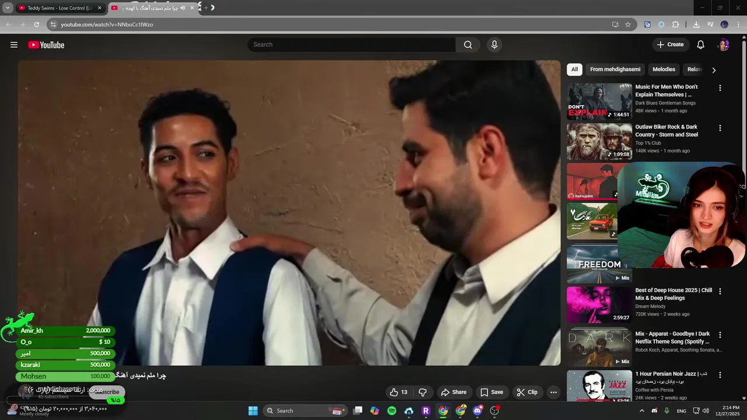747x420 pixels.
Task: Select the All filter chip
Action: (574, 69)
